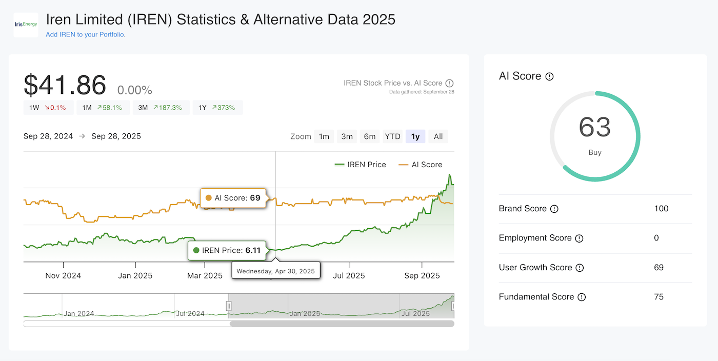Screen dimensions: 718x361
Task: Click the 3M 187.3% performance badge
Action: [162, 108]
